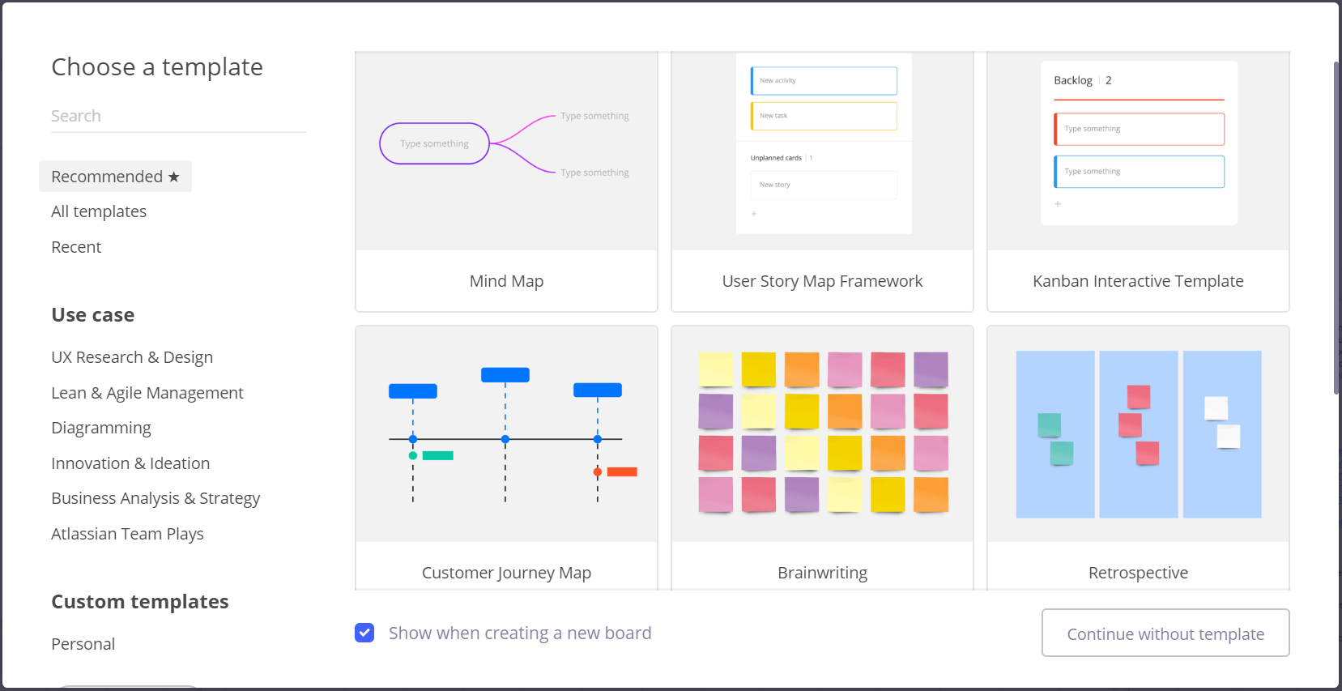This screenshot has width=1342, height=691.
Task: Open the Retrospective template preview
Action: [x=1138, y=435]
